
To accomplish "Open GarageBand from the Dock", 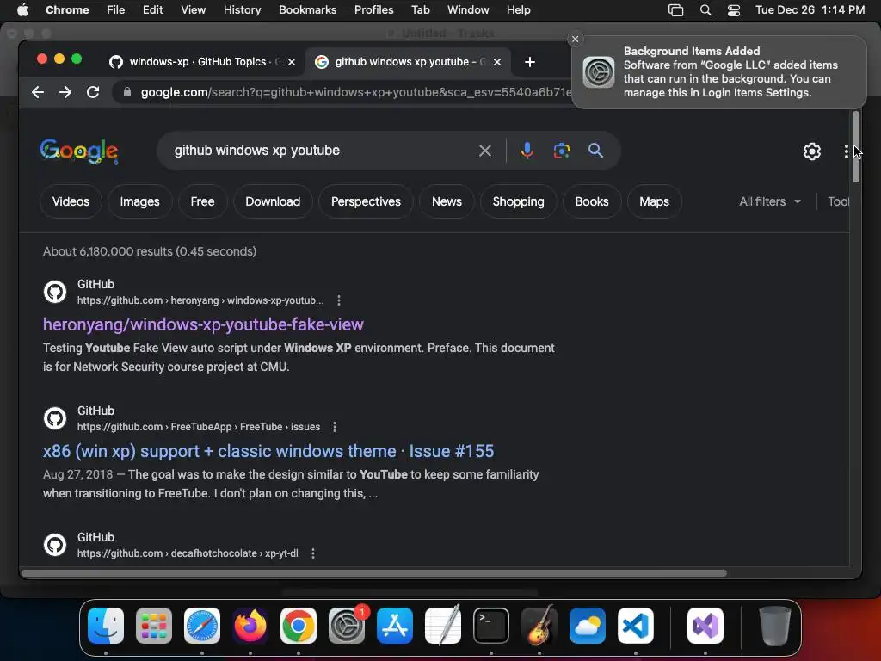I will coord(539,625).
